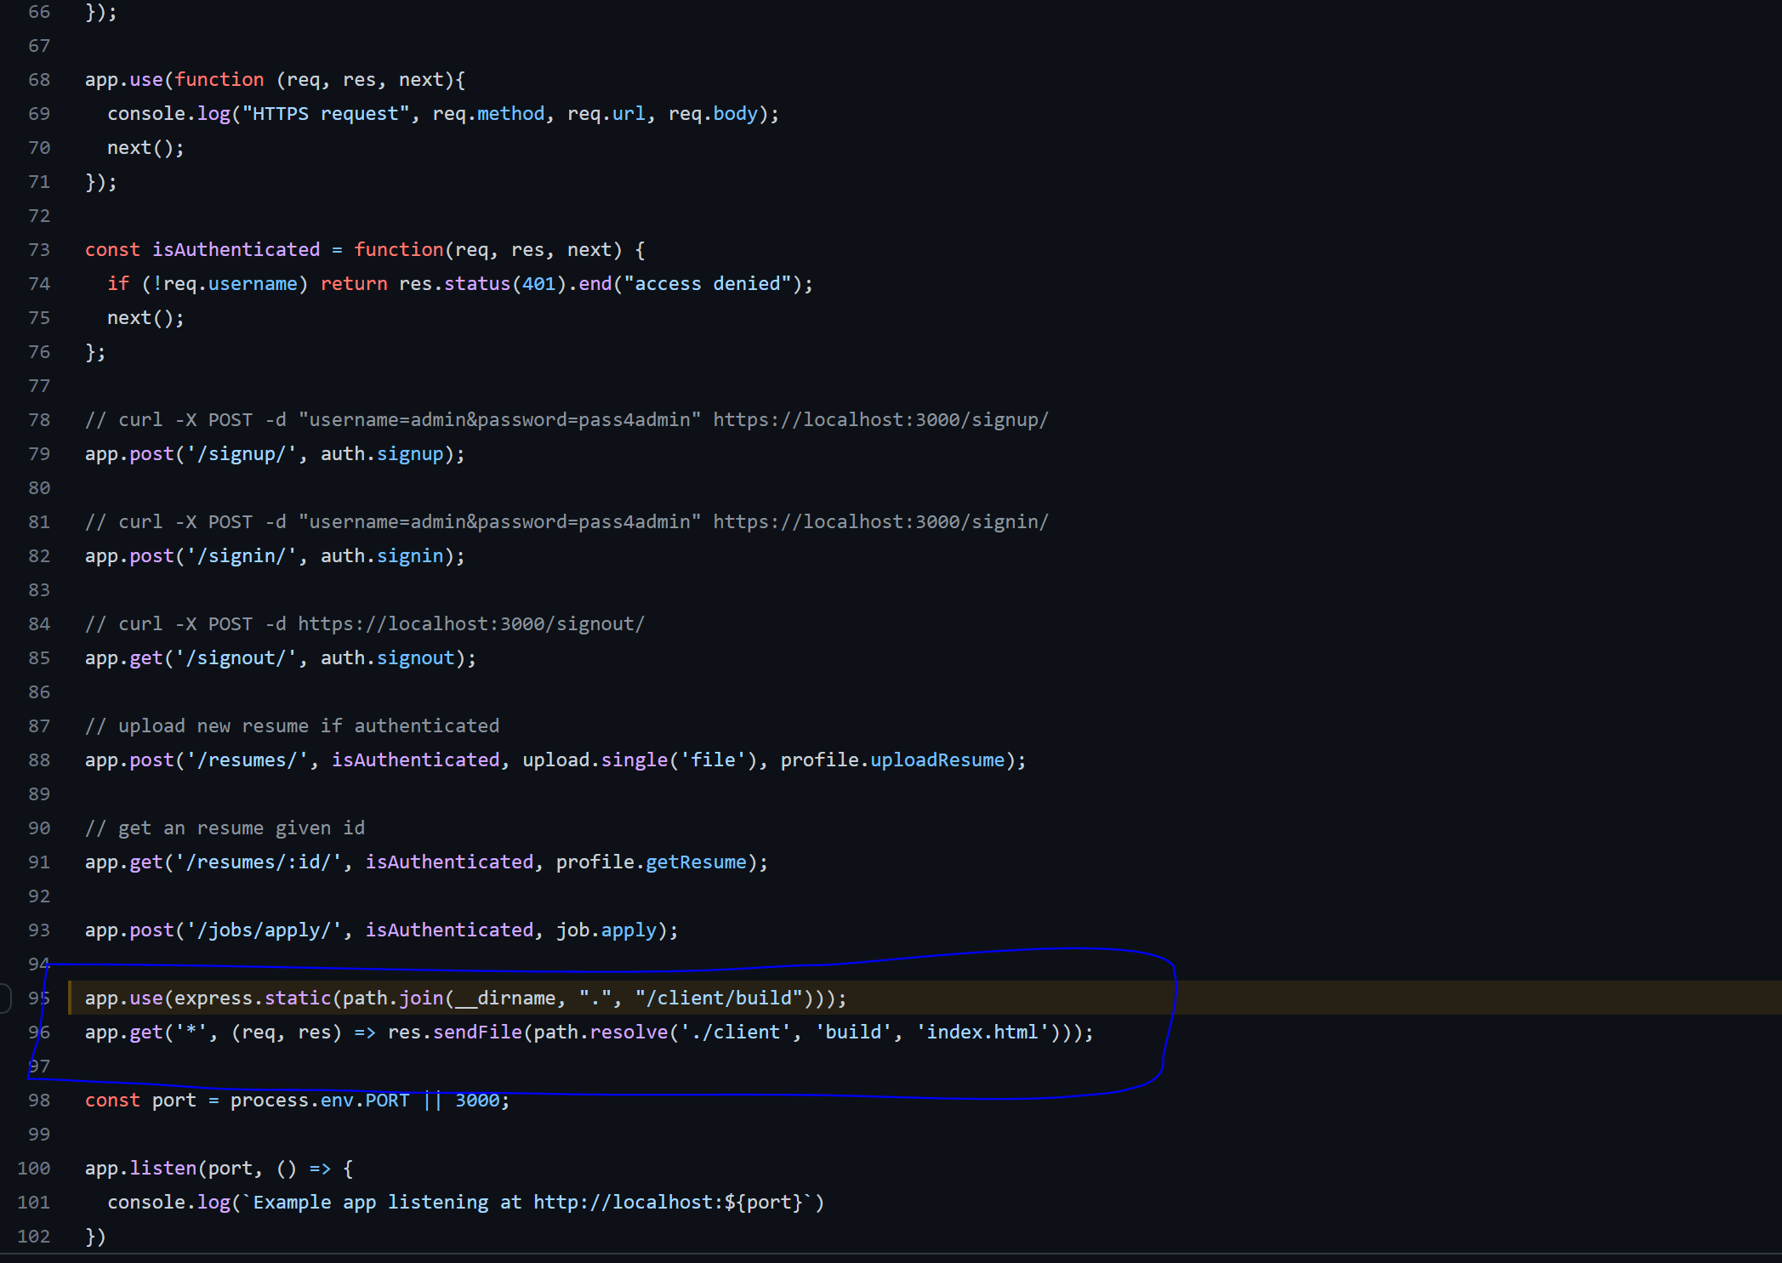Select line number 93
The image size is (1782, 1263).
tap(39, 930)
